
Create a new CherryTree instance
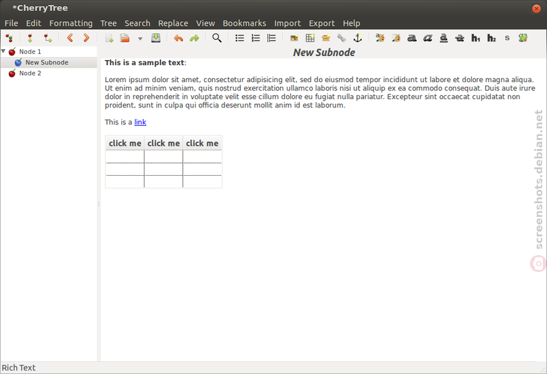point(109,38)
